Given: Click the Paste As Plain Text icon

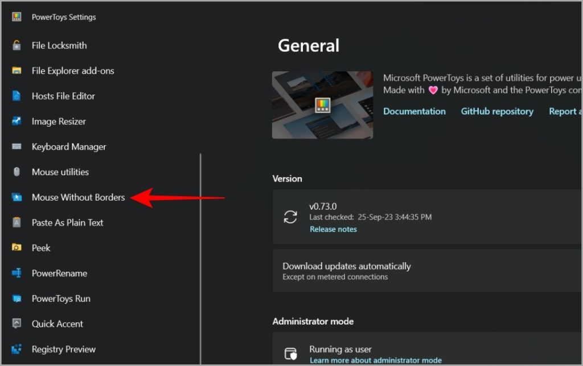Looking at the screenshot, I should 17,222.
